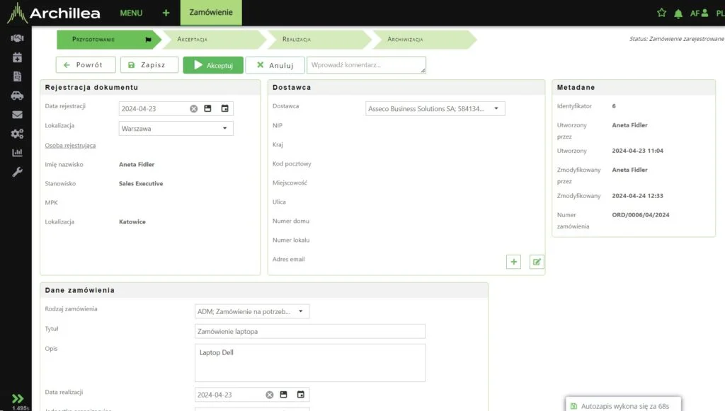Expand the Lokalizacja Warszawa dropdown
725x411 pixels.
tap(224, 129)
